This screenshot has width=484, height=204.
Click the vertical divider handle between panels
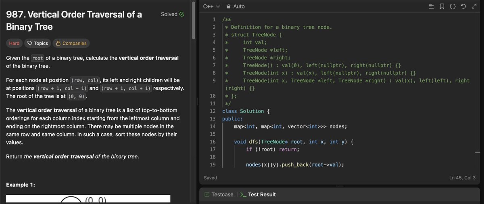(x=198, y=102)
